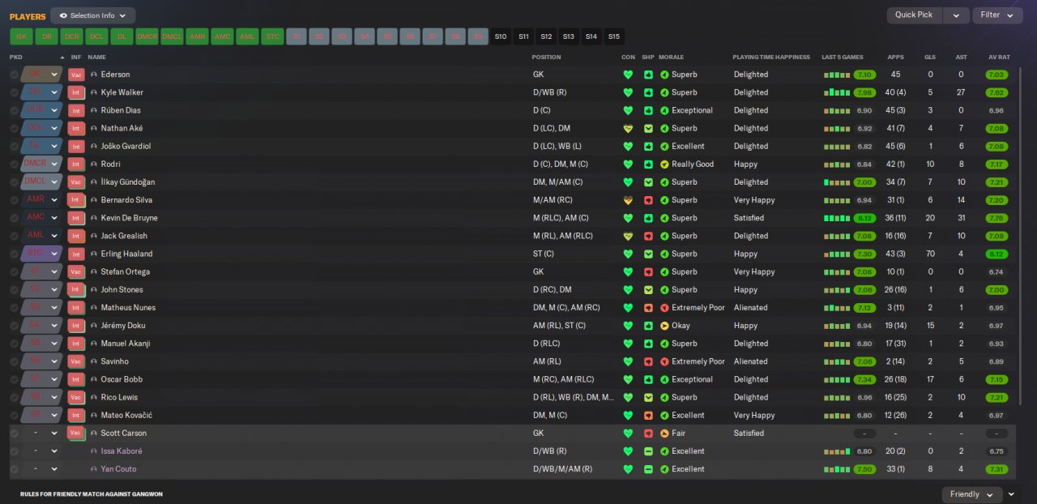The width and height of the screenshot is (1037, 504).
Task: Open the Selection Info dropdown
Action: click(x=93, y=15)
